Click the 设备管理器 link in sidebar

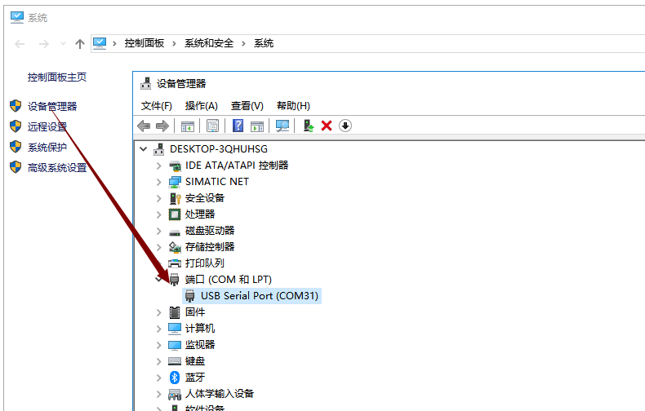point(52,106)
